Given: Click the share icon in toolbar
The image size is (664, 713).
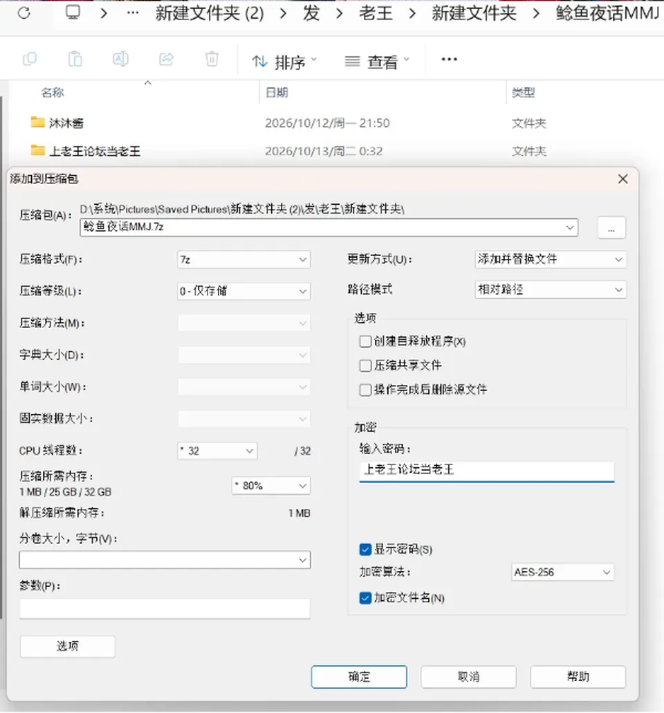Looking at the screenshot, I should (166, 59).
